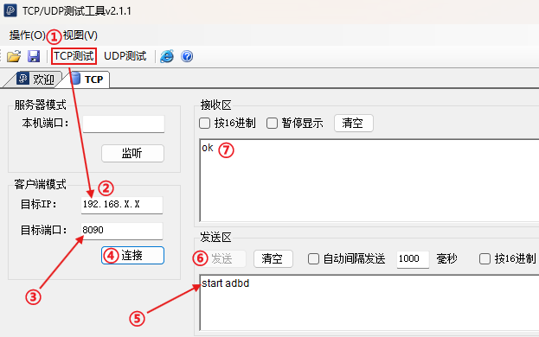
Task: Click the send text area with start adbd
Action: pos(369,302)
